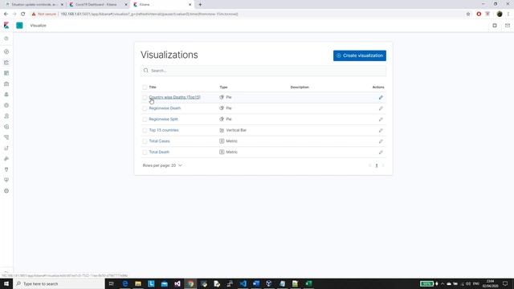The width and height of the screenshot is (514, 289).
Task: Edit Regionwise Death with pencil icon
Action: (381, 108)
